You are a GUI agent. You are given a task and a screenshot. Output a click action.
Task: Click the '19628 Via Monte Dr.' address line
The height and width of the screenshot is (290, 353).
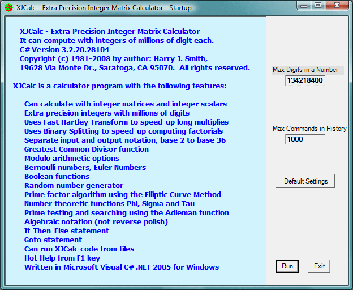135,68
